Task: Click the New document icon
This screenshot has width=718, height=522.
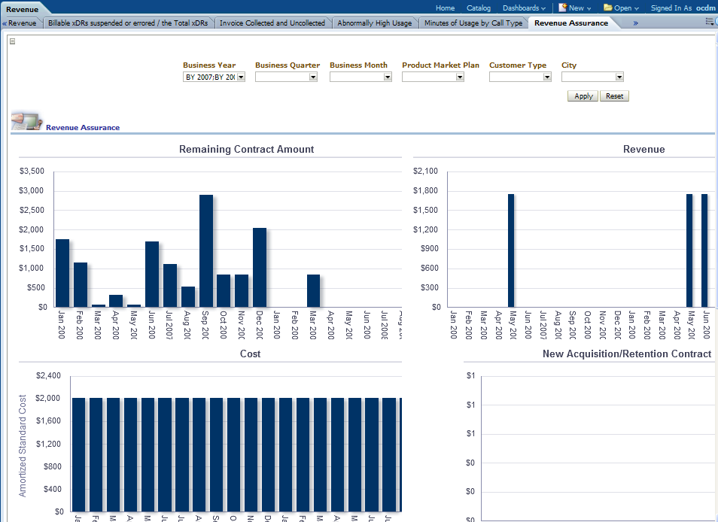Action: coord(562,8)
